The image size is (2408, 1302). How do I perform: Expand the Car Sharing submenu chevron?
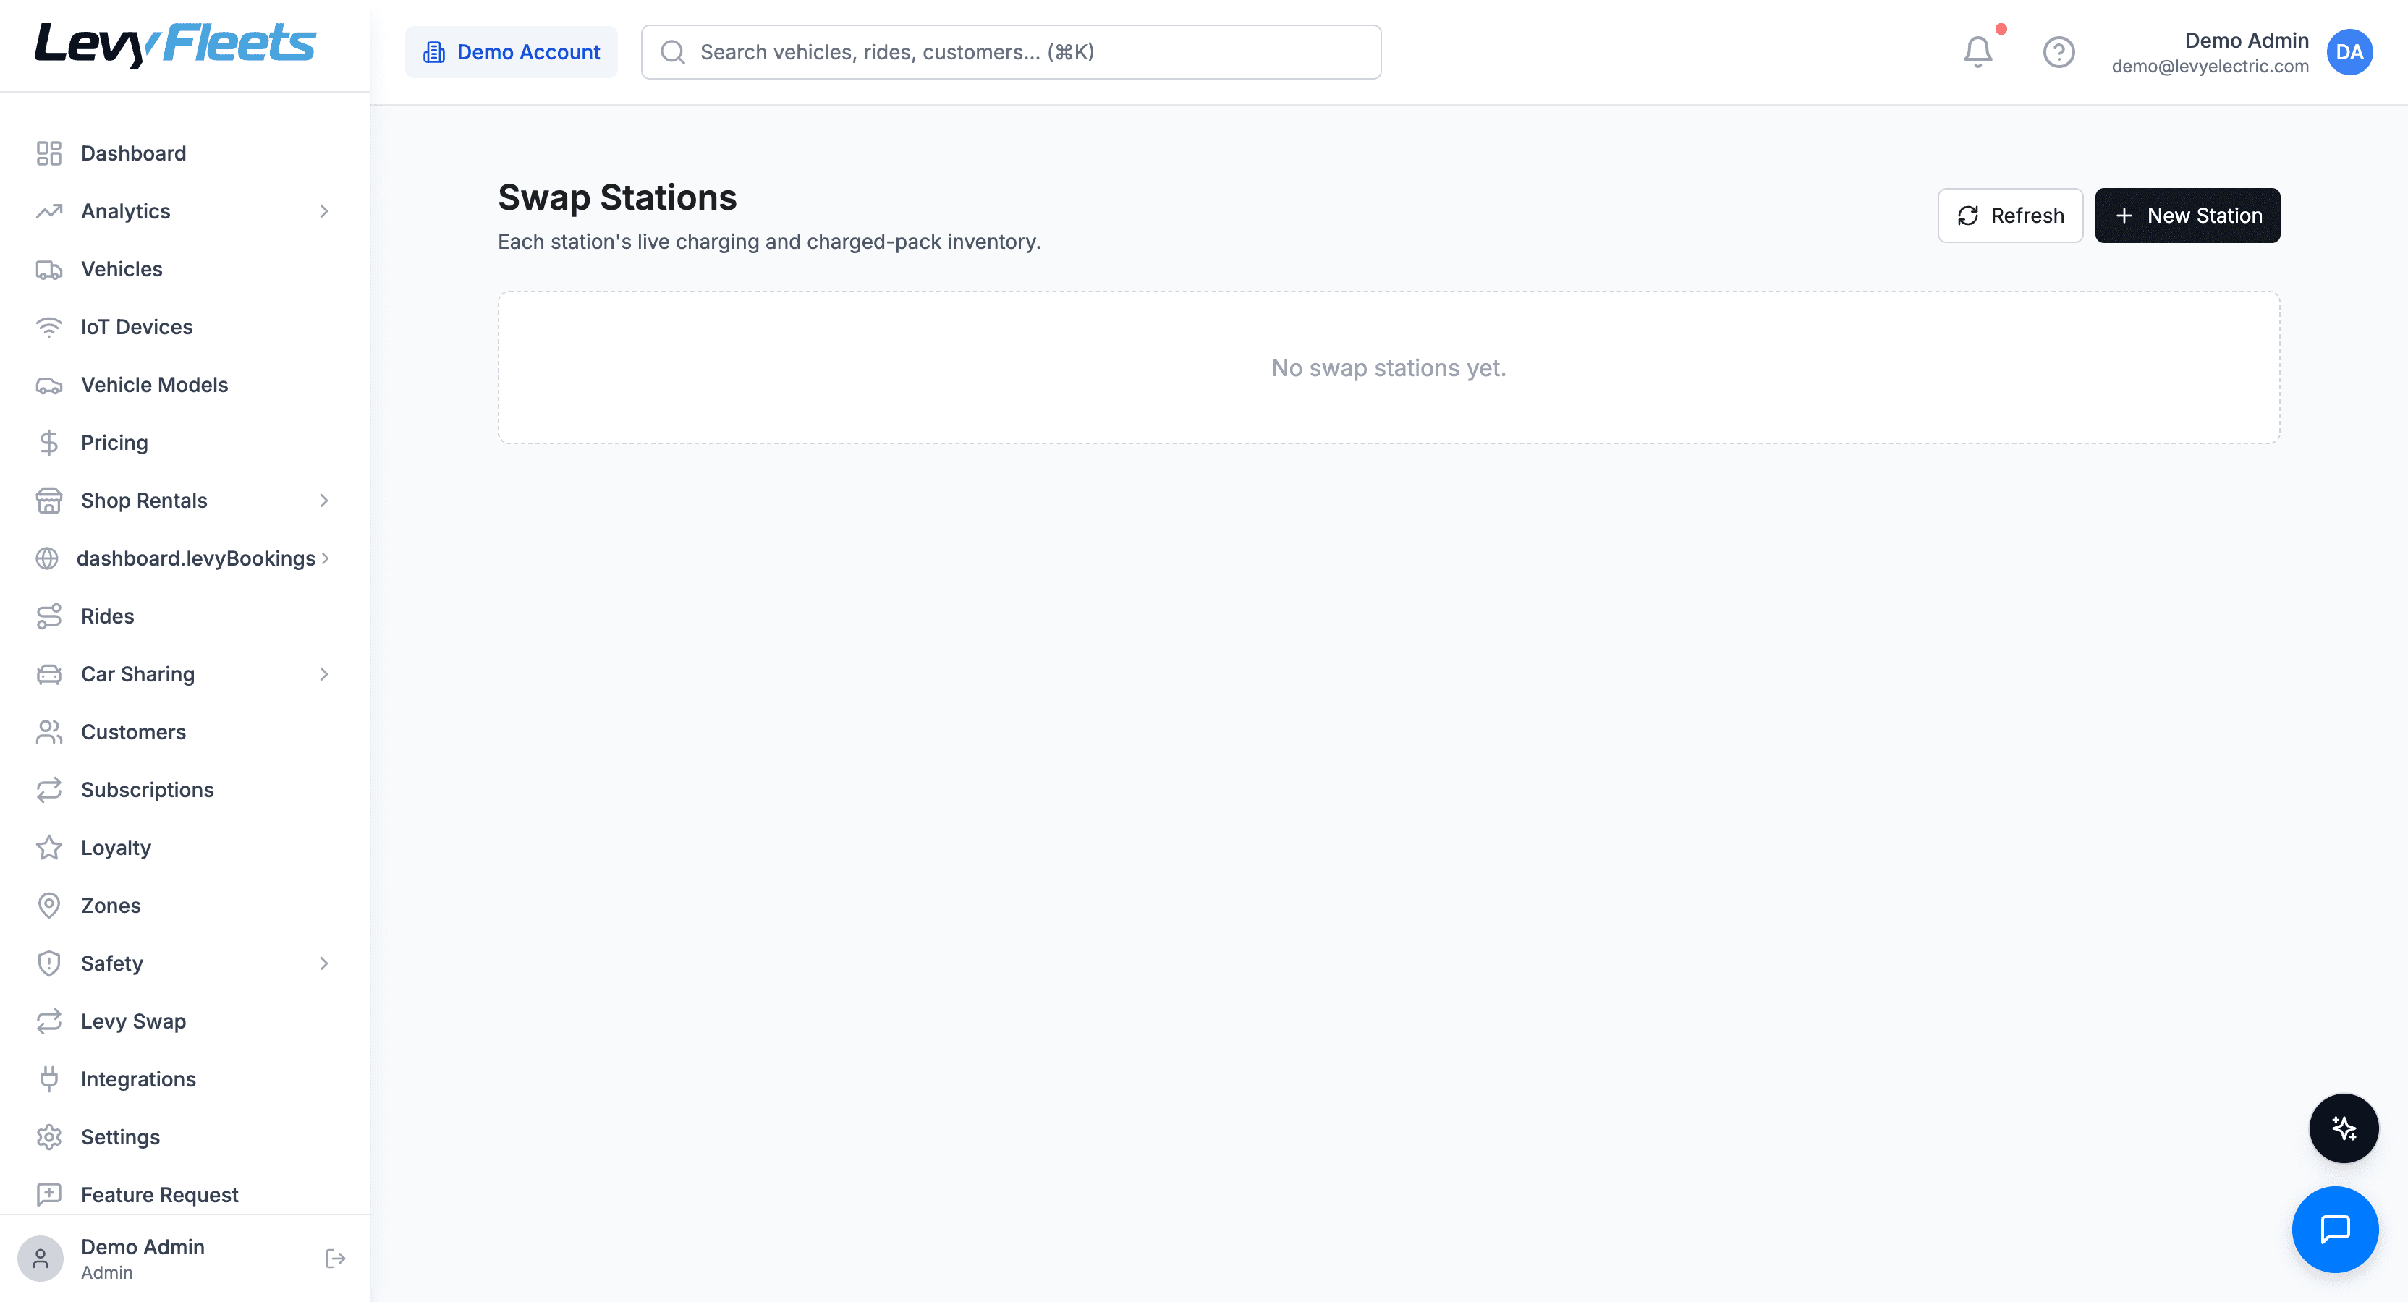click(x=323, y=675)
